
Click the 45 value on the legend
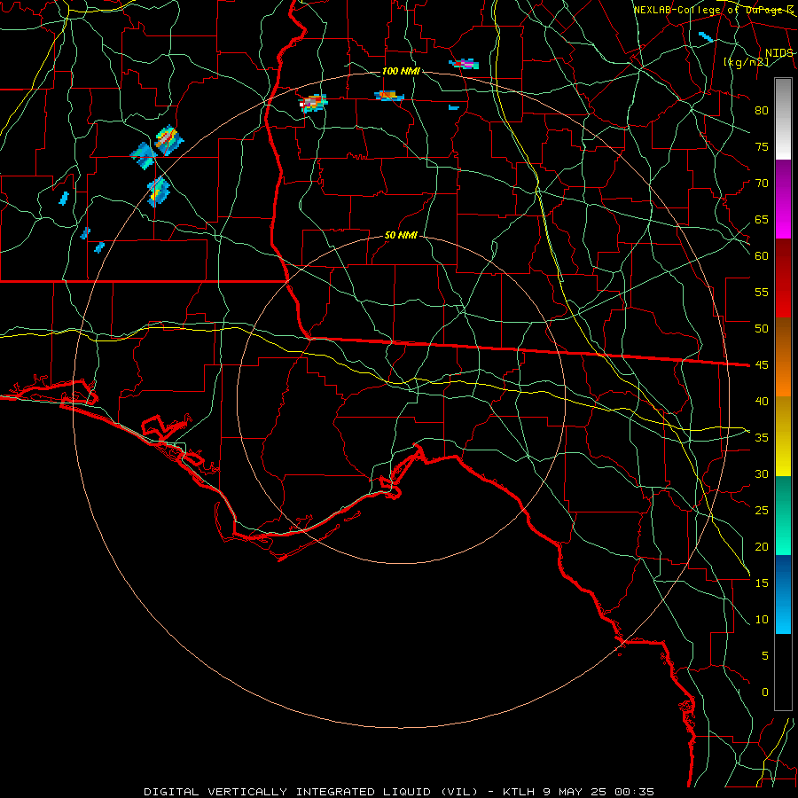(x=762, y=365)
